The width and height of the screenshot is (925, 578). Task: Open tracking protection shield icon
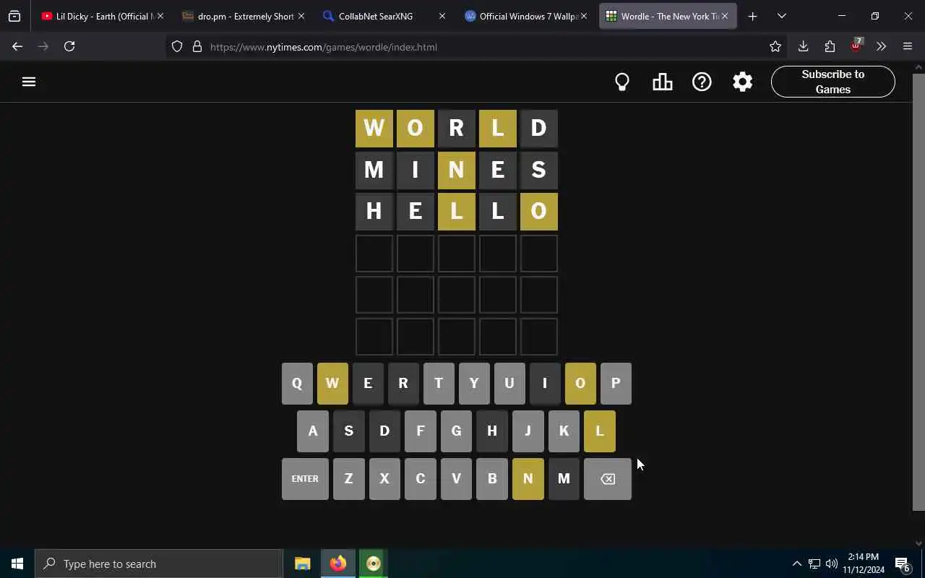tap(177, 47)
